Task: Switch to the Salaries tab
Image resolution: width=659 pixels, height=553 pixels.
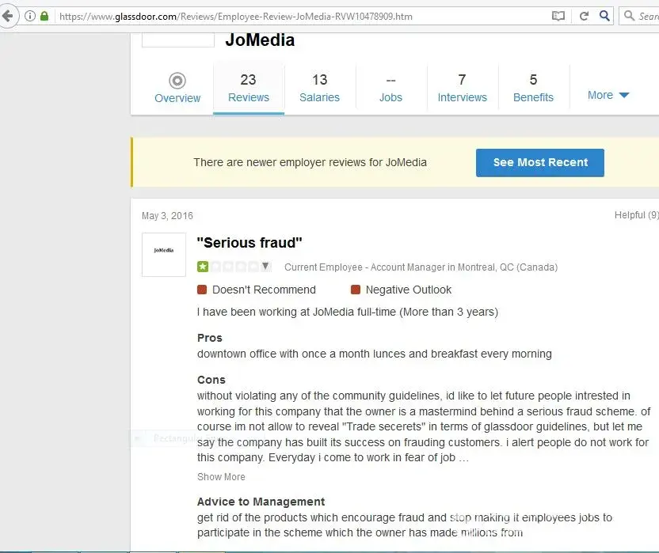Action: (x=319, y=88)
